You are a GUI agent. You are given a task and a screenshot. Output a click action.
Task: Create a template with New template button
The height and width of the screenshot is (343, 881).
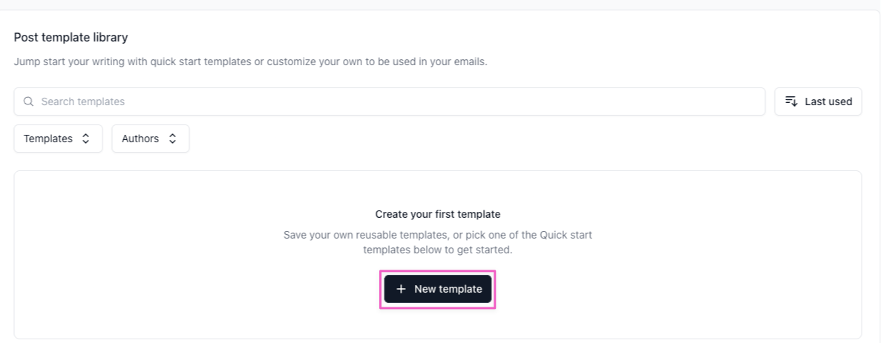pos(438,289)
